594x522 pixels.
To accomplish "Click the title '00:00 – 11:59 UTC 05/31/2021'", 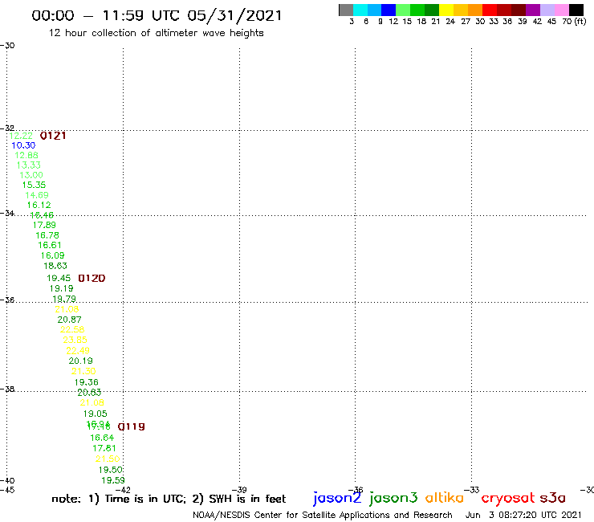I will (x=157, y=16).
